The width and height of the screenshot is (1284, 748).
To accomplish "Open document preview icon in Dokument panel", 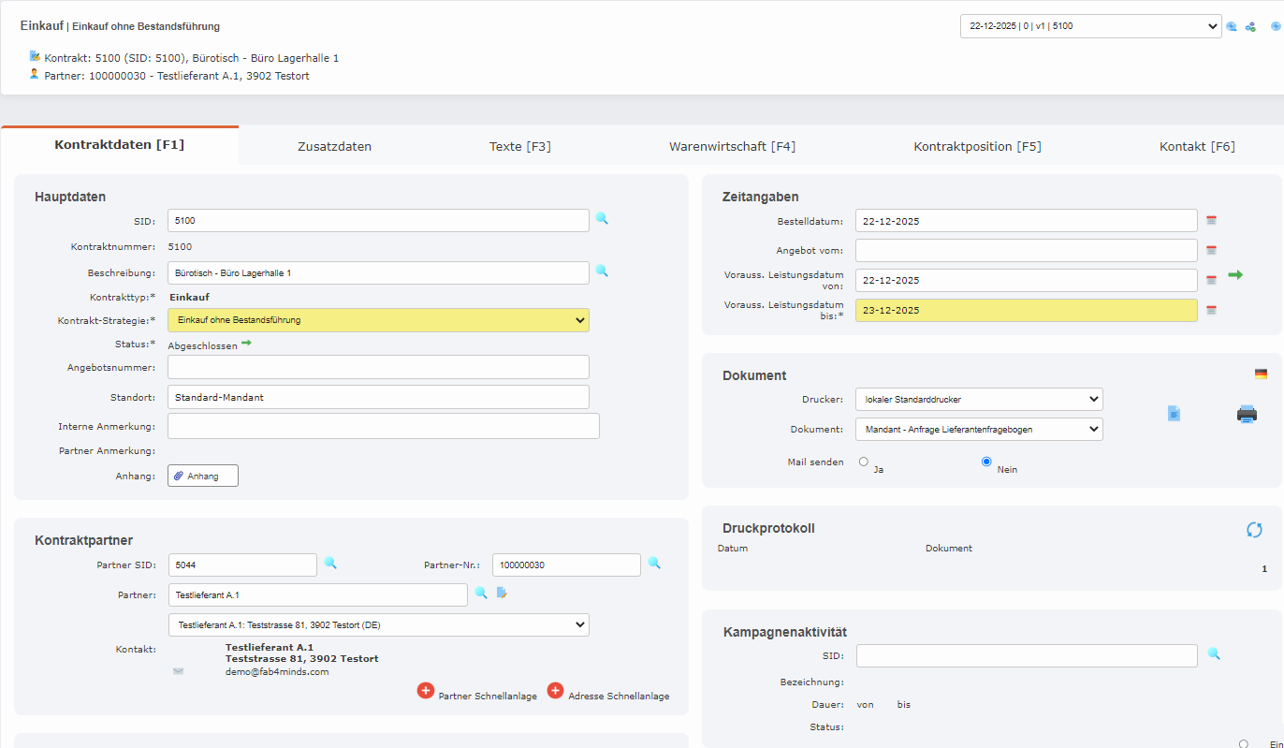I will click(x=1174, y=414).
